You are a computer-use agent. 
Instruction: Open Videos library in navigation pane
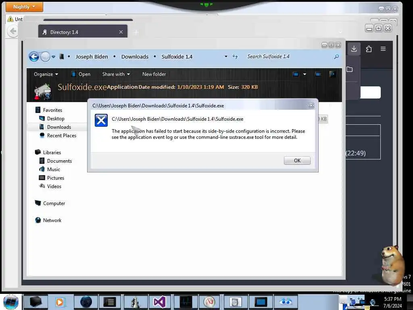[x=54, y=186]
